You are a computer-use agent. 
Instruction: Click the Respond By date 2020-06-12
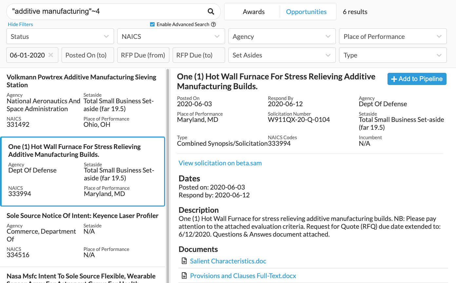(x=285, y=104)
